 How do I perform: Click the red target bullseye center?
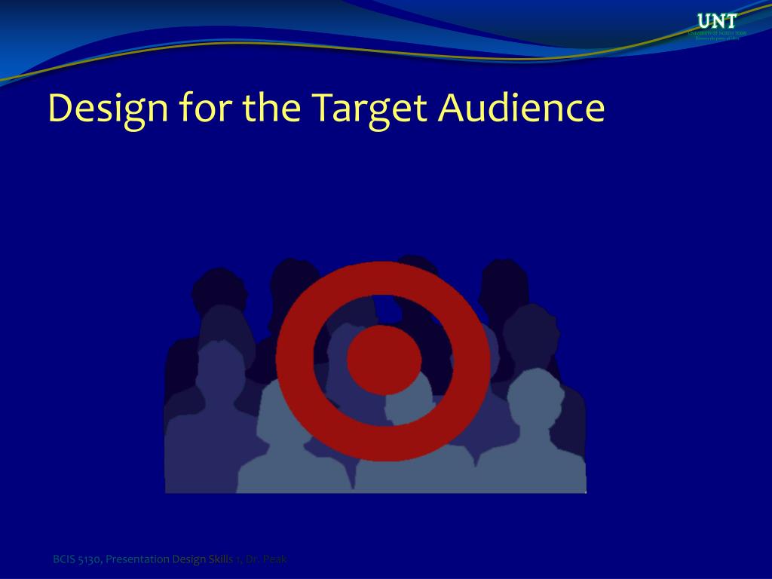[x=384, y=360]
